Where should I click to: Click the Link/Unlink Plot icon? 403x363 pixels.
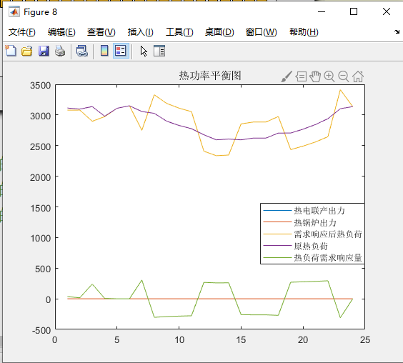(82, 51)
